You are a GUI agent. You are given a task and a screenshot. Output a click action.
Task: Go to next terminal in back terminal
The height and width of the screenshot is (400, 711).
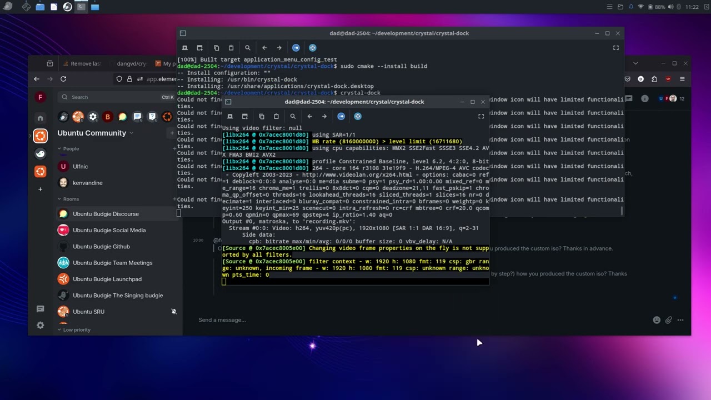coord(279,48)
